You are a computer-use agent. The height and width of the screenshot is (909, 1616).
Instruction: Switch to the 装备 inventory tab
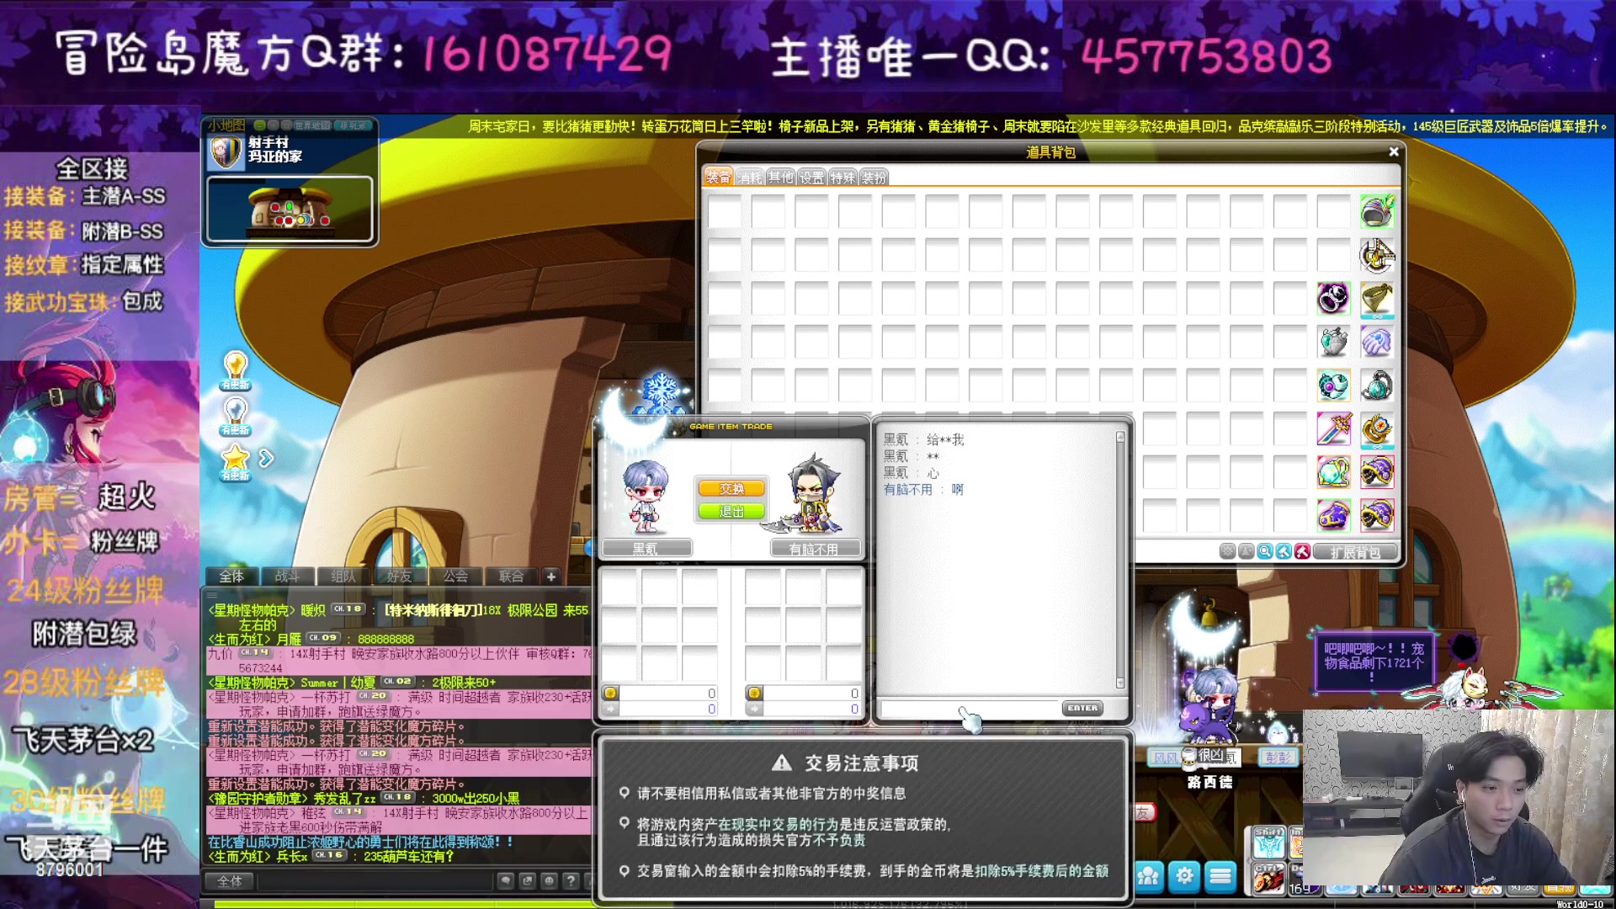(718, 177)
